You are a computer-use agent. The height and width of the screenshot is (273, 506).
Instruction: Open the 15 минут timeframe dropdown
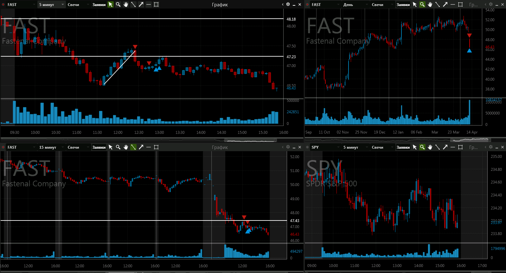click(52, 147)
